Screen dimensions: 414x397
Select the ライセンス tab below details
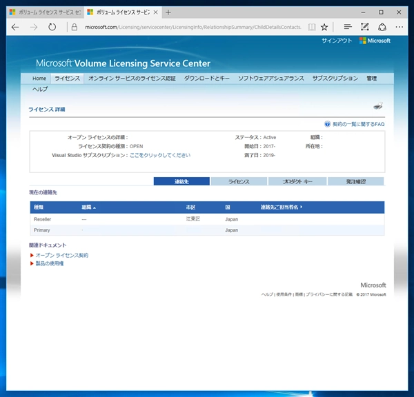pyautogui.click(x=239, y=181)
